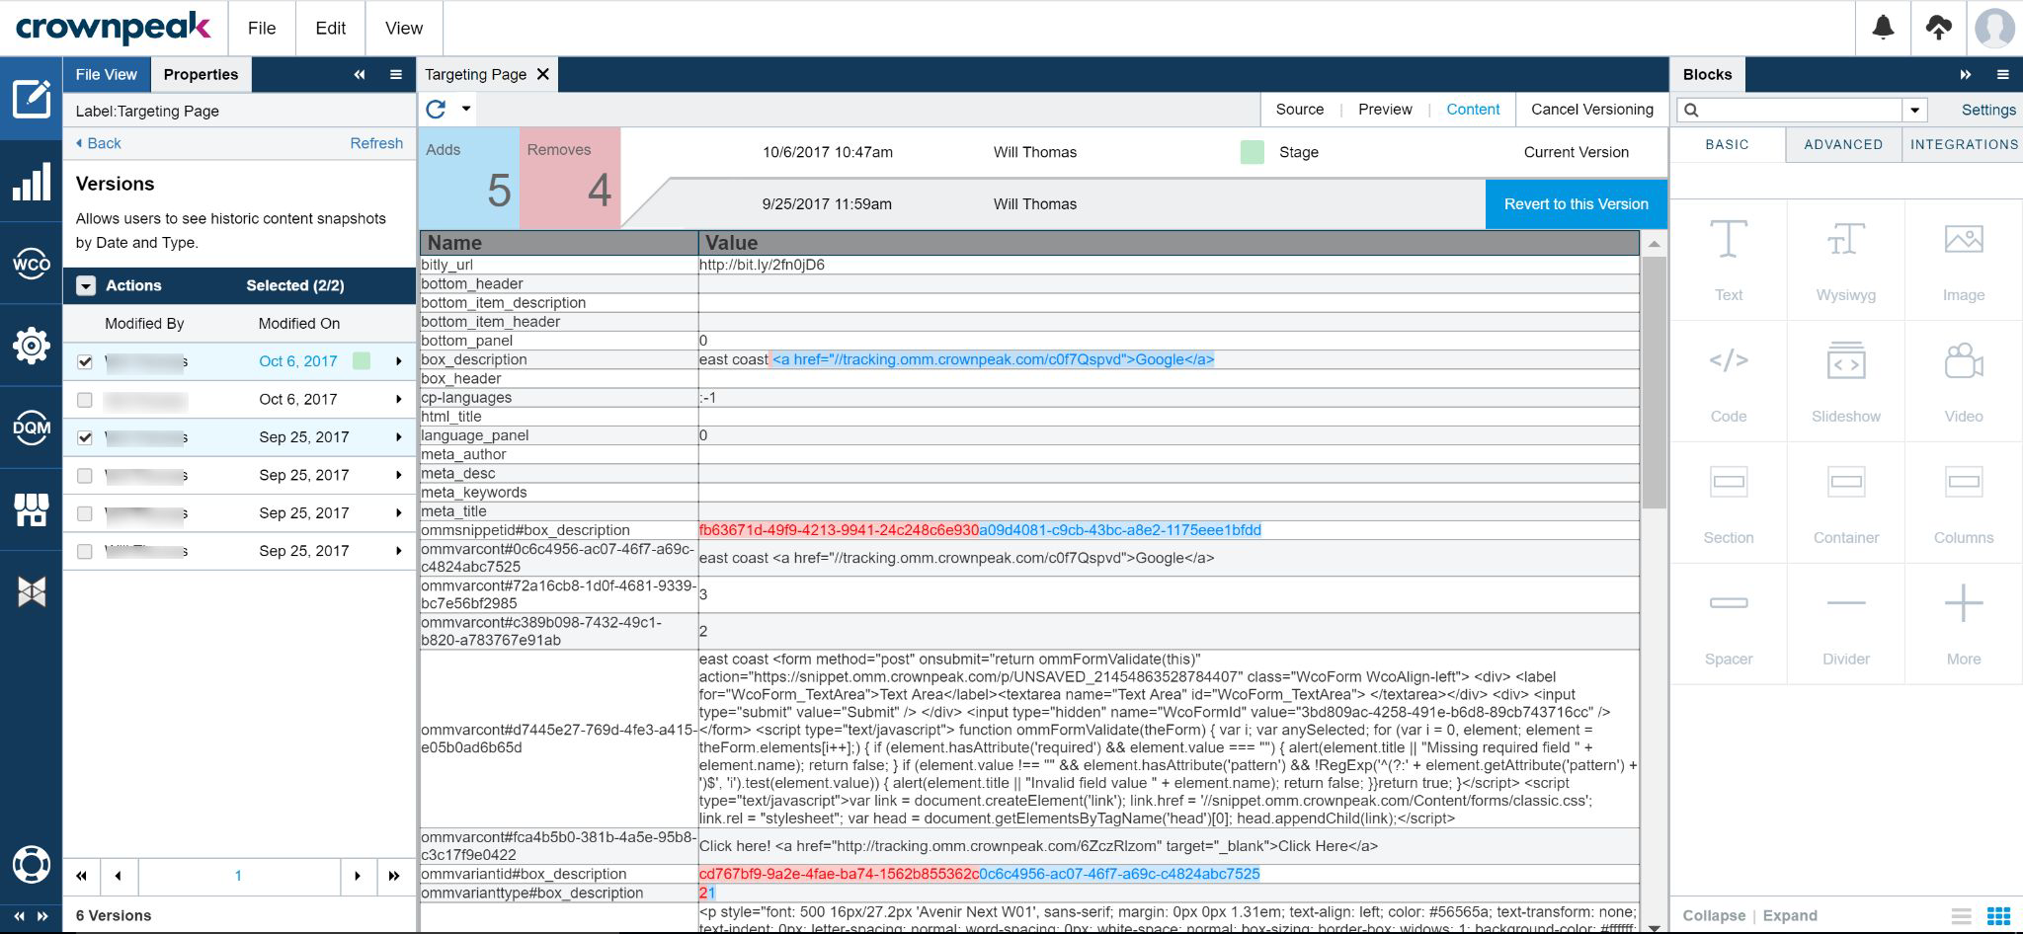This screenshot has height=934, width=2023.
Task: Open the File menu
Action: [x=262, y=29]
